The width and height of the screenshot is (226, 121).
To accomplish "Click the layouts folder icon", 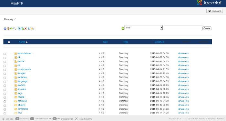I will tap(16, 86).
